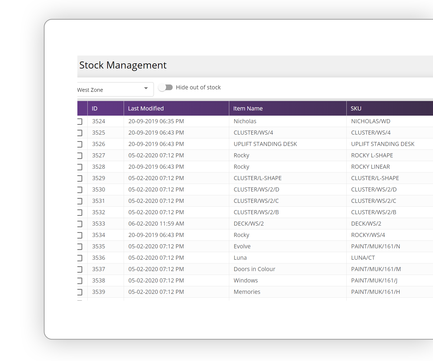The height and width of the screenshot is (361, 433).
Task: Check the box for row 3534
Action: click(x=80, y=235)
